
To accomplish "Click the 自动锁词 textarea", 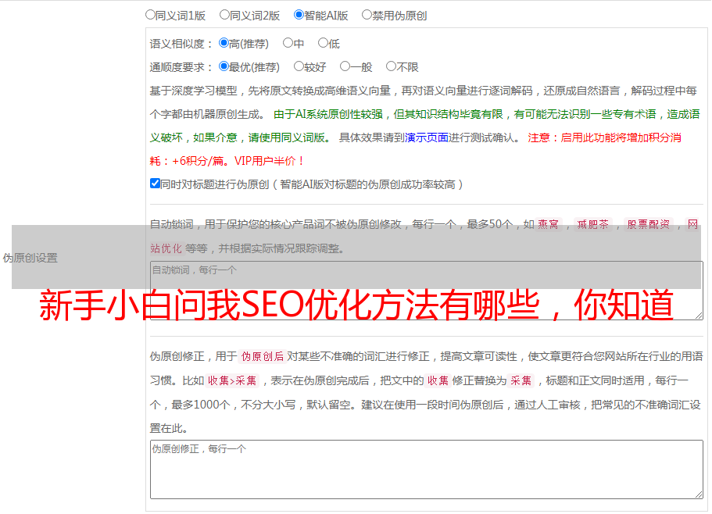I will coord(427,291).
